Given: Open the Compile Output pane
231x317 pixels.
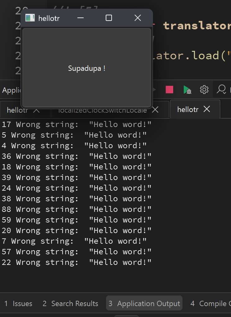Looking at the screenshot, I should [x=210, y=304].
